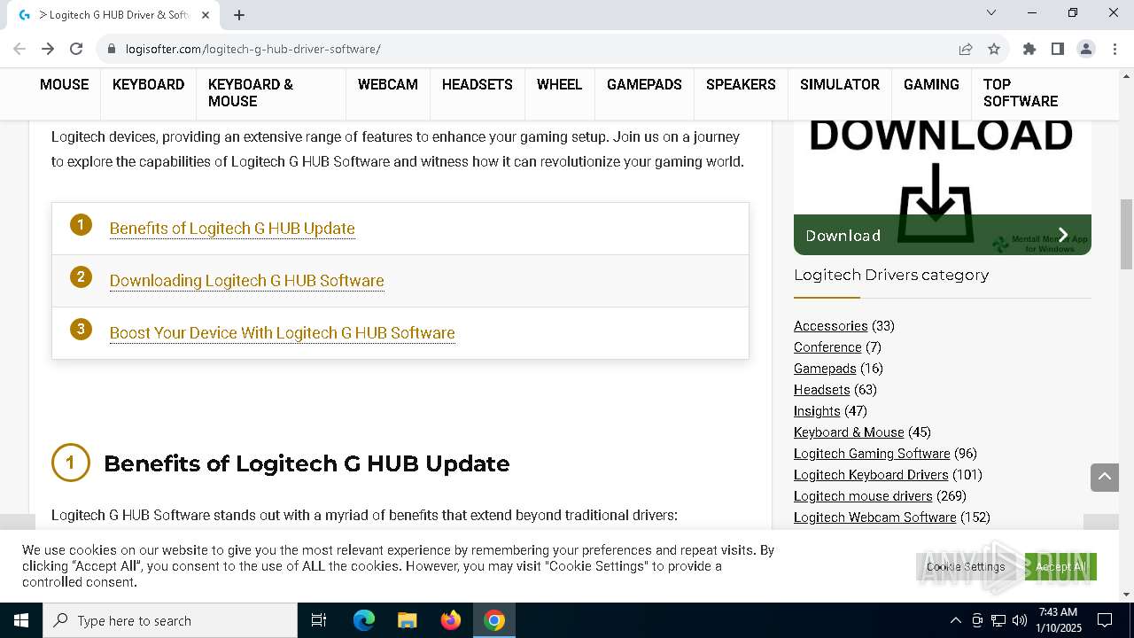Viewport: 1134px width, 638px height.
Task: Click the browser forward arrow
Action: tap(48, 49)
